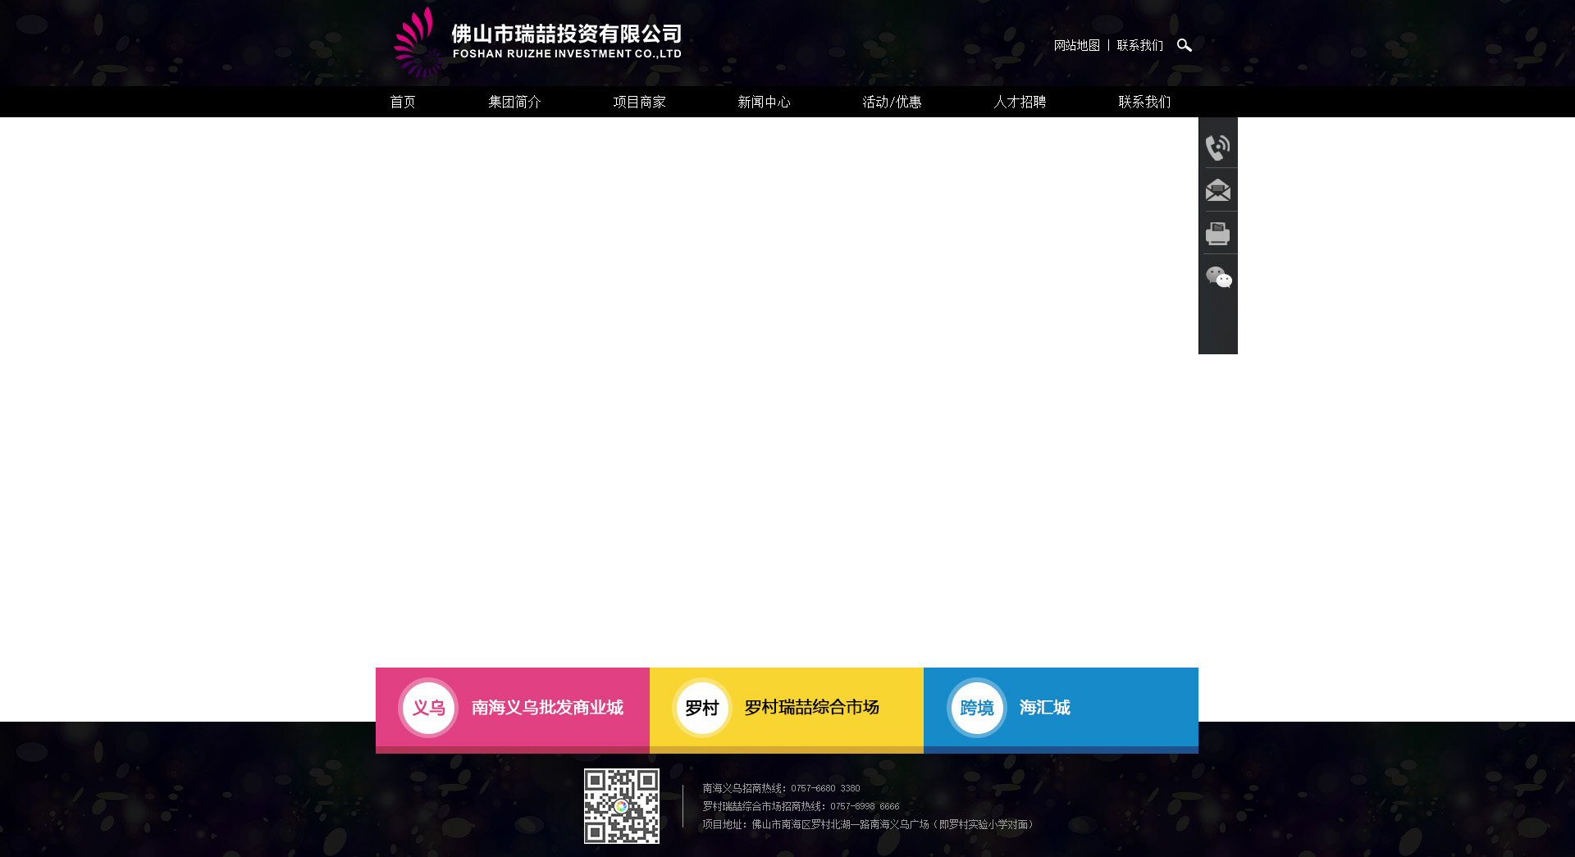Select 人才招聘 in navigation bar
This screenshot has width=1575, height=857.
[x=1020, y=102]
